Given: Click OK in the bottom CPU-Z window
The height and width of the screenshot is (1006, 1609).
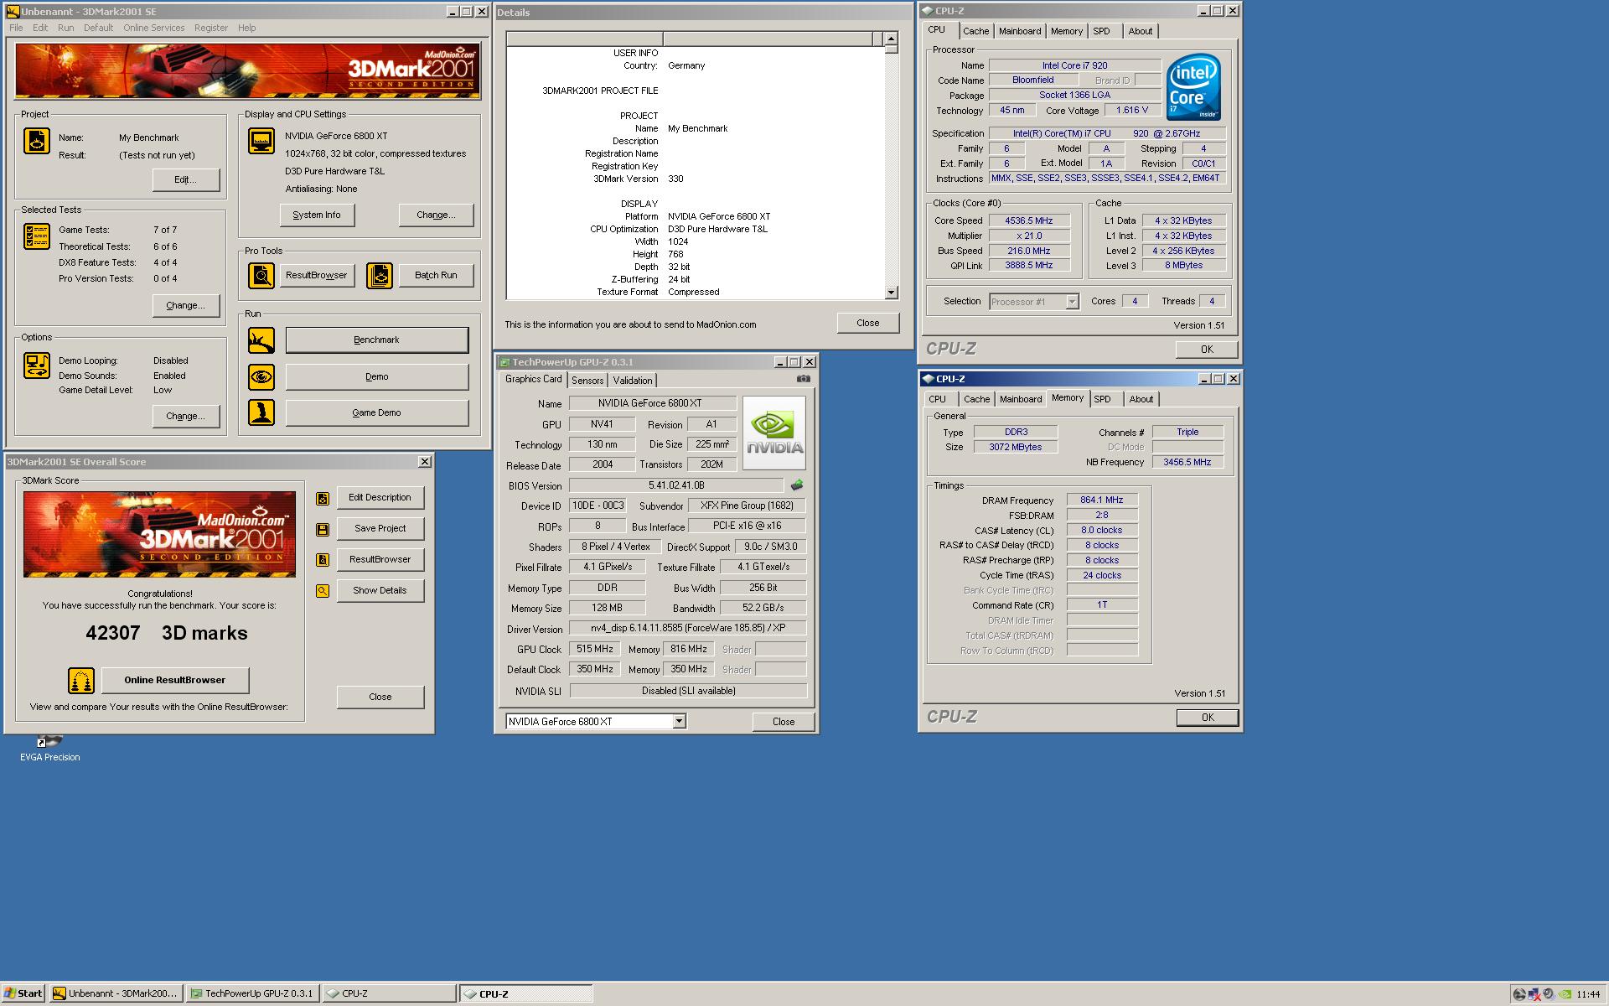Looking at the screenshot, I should click(x=1208, y=718).
